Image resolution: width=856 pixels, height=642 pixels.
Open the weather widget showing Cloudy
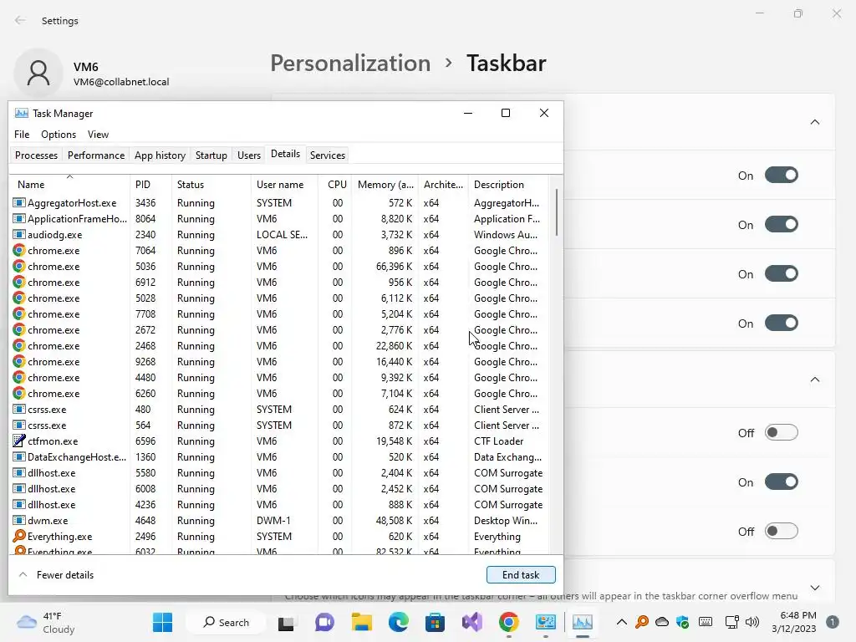[46, 622]
